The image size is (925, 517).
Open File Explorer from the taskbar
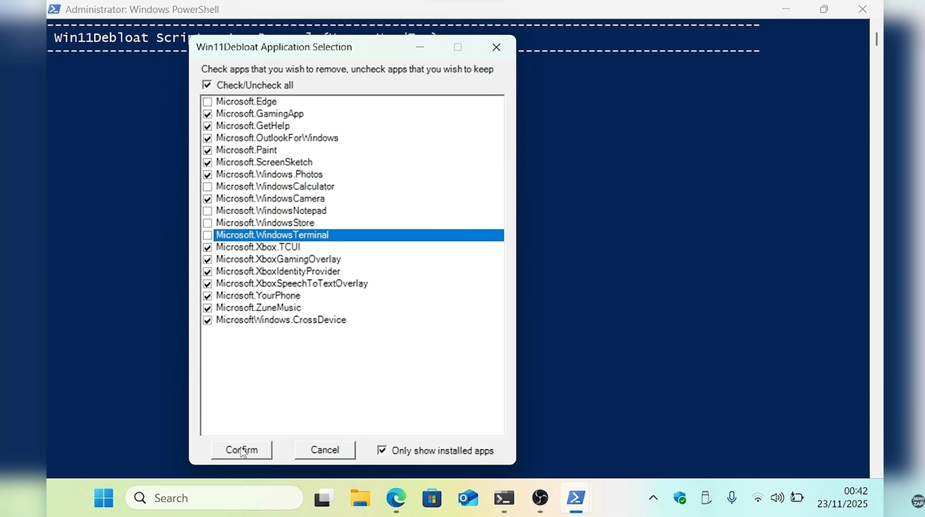360,498
